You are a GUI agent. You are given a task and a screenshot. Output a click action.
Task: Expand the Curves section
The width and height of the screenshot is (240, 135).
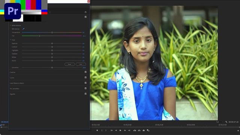(x=12, y=78)
